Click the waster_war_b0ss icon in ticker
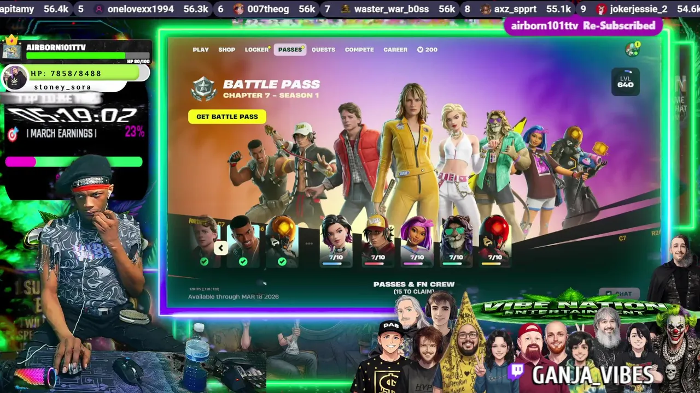This screenshot has width=700, height=393. pos(345,9)
